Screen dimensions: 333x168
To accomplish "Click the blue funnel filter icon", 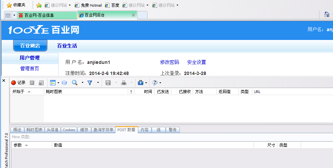I will [90, 83].
